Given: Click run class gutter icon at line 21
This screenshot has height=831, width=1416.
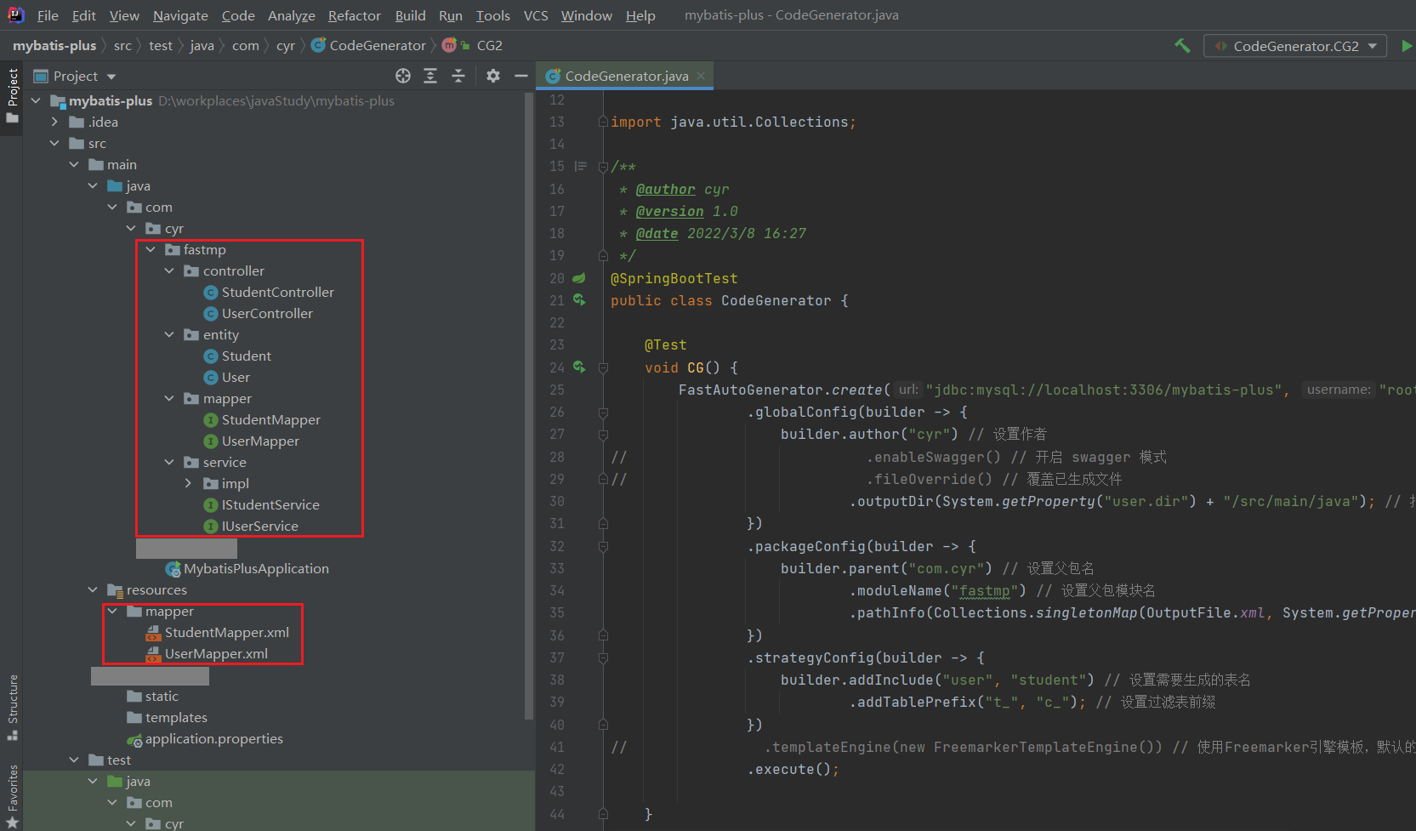Looking at the screenshot, I should click(x=579, y=299).
